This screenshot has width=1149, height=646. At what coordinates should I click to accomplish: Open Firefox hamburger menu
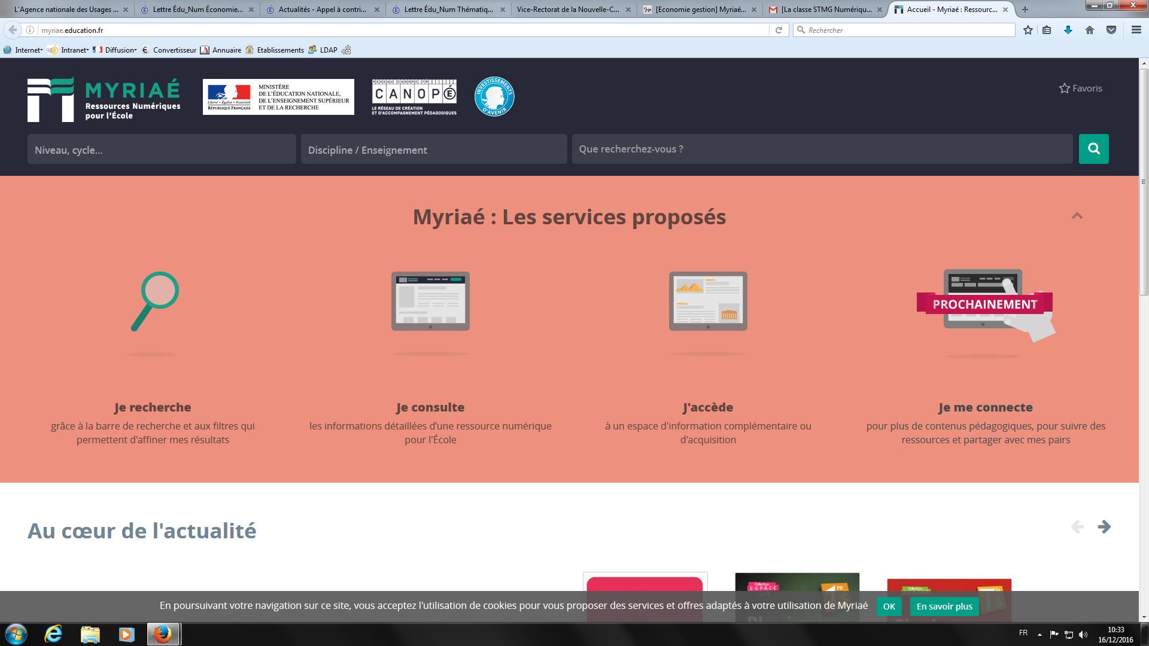pyautogui.click(x=1136, y=30)
